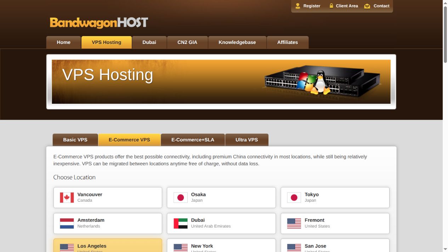Pick the San Jose location card
The width and height of the screenshot is (448, 252).
click(335, 246)
